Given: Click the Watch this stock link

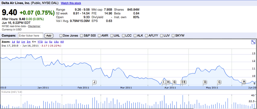Looking at the screenshot, I should 71,3.
